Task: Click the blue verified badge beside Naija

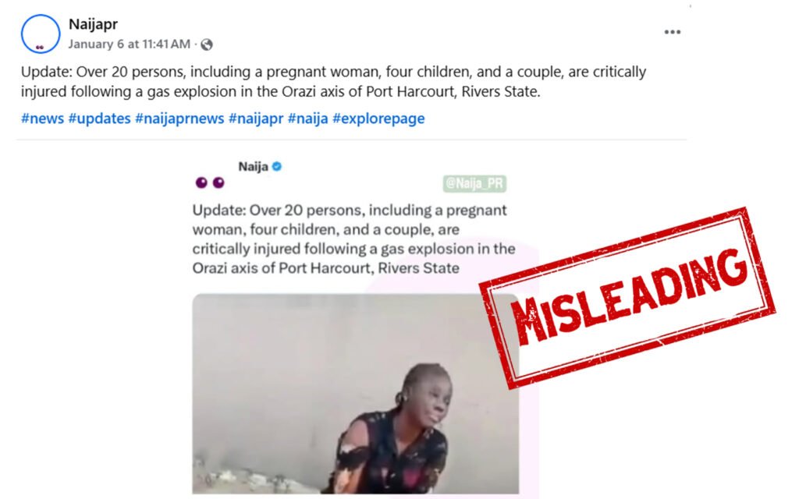Action: point(277,167)
